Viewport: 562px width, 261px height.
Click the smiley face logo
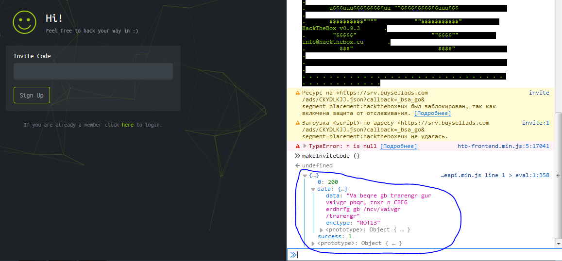coord(25,22)
